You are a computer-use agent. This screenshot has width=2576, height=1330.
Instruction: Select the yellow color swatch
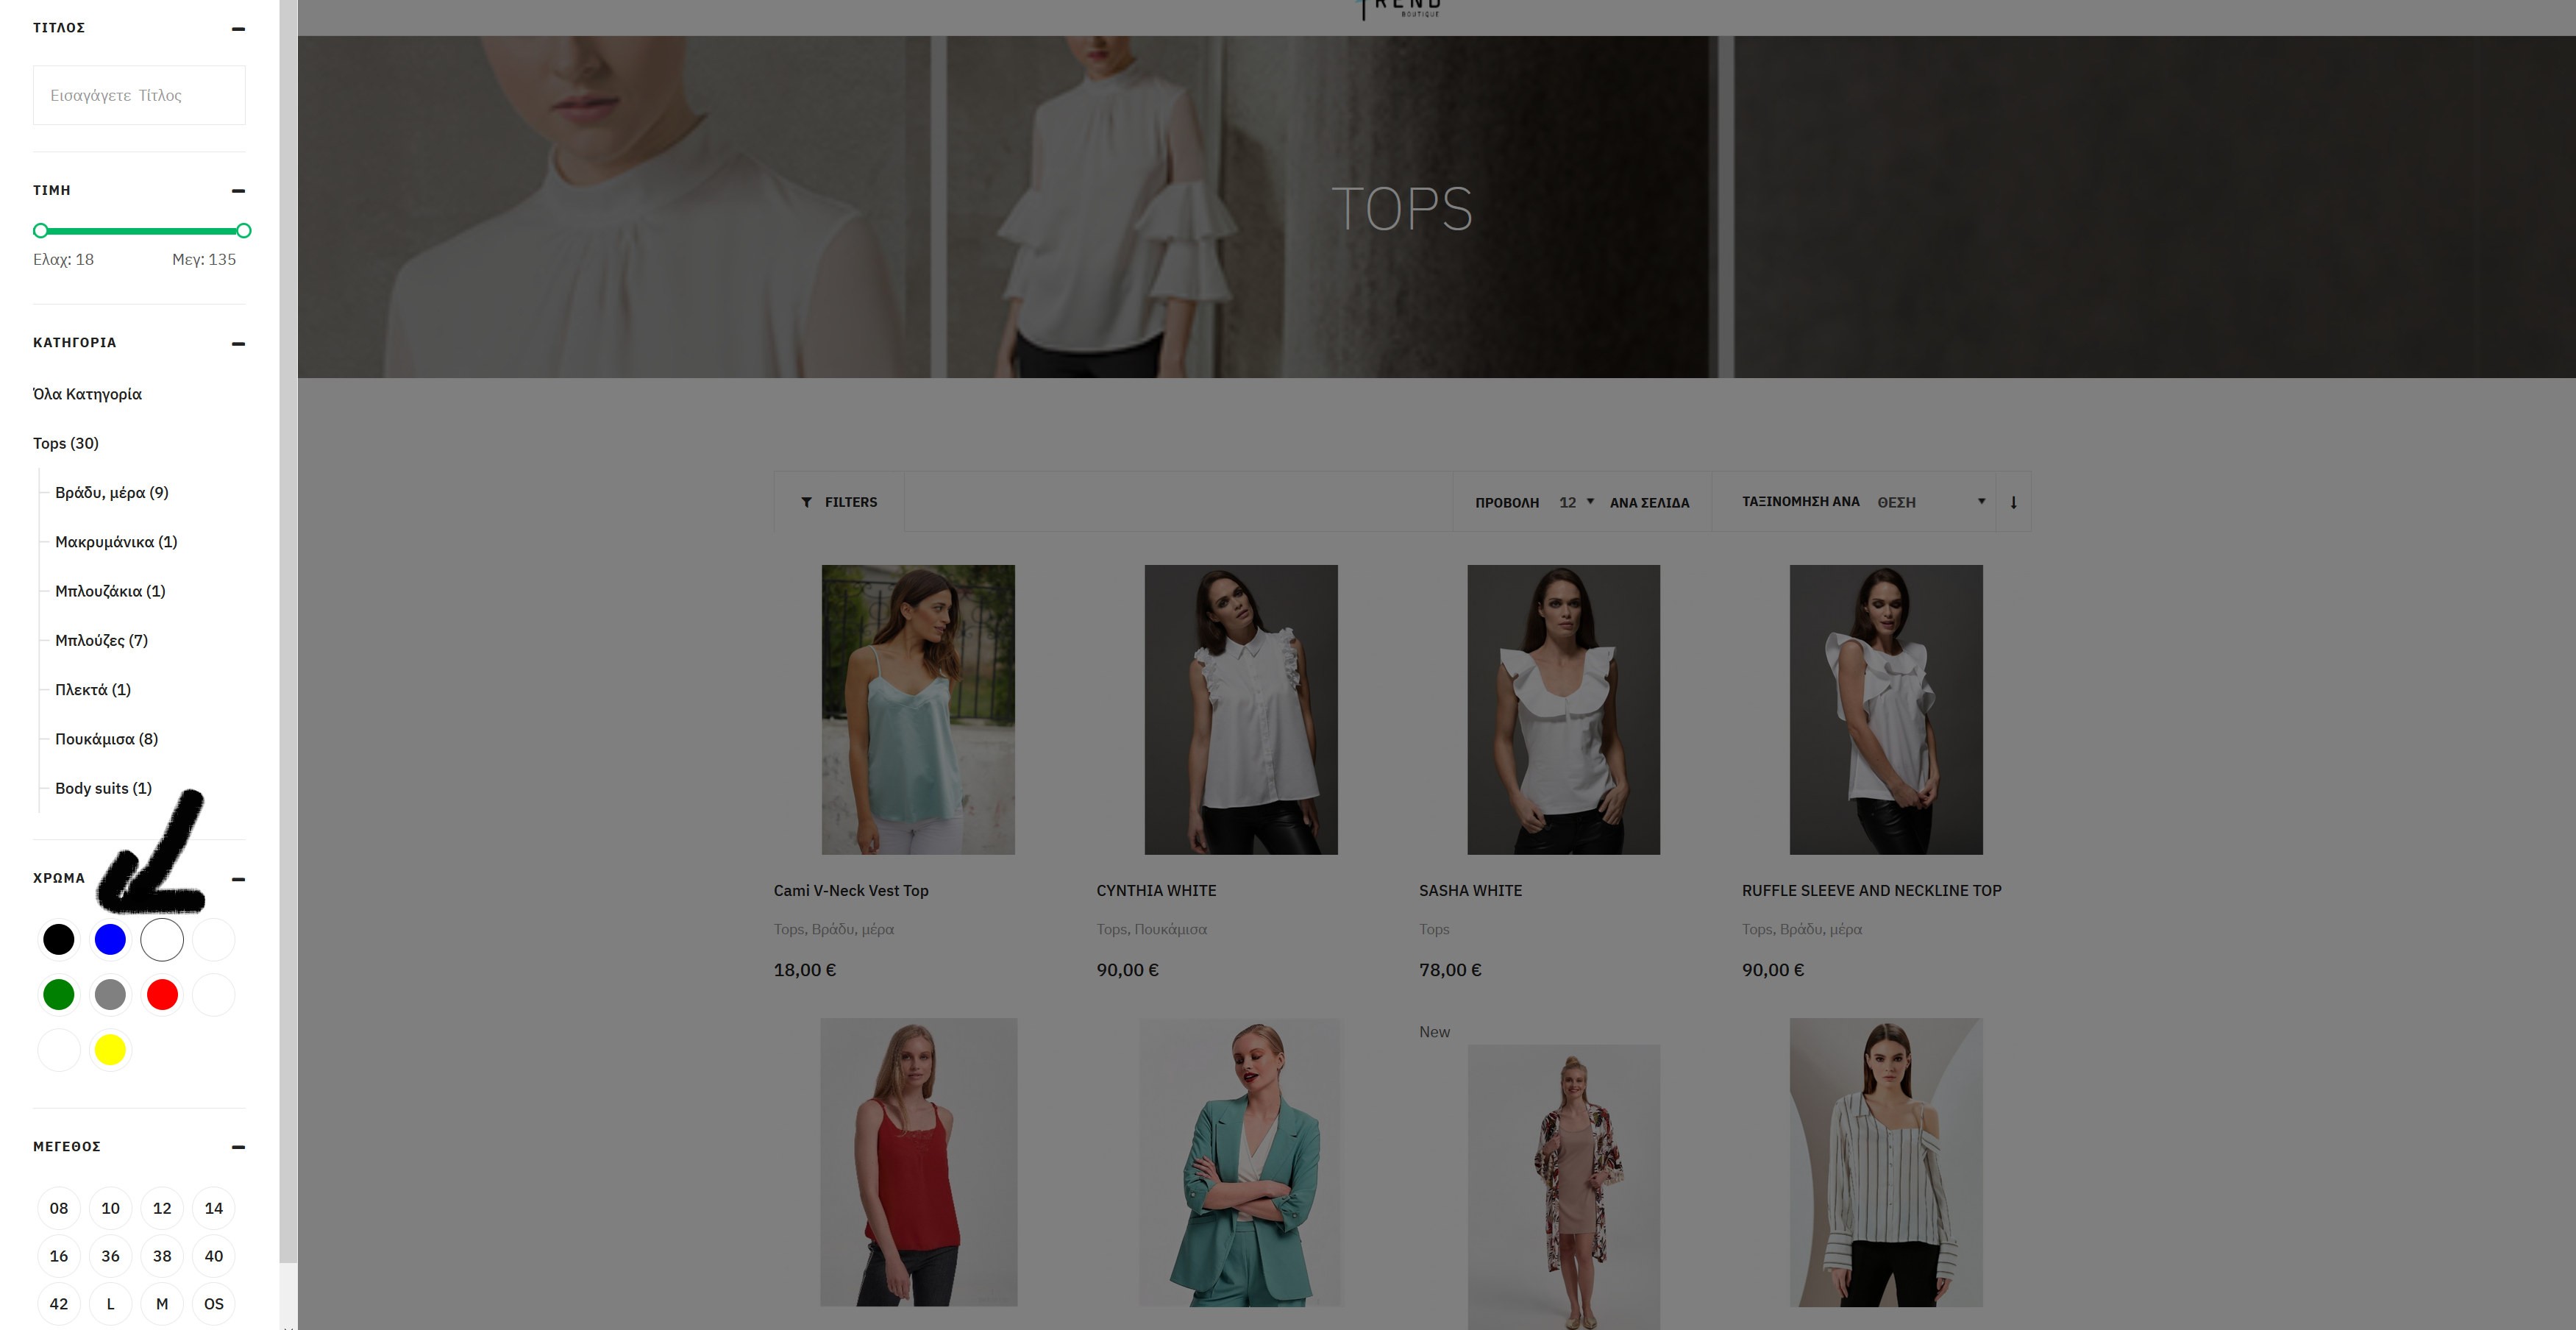tap(110, 1049)
